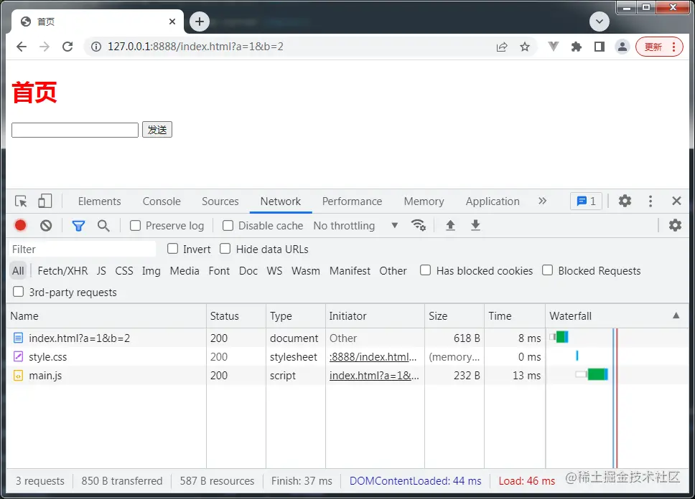695x499 pixels.
Task: Check Blocked Requests checkbox
Action: pos(547,270)
